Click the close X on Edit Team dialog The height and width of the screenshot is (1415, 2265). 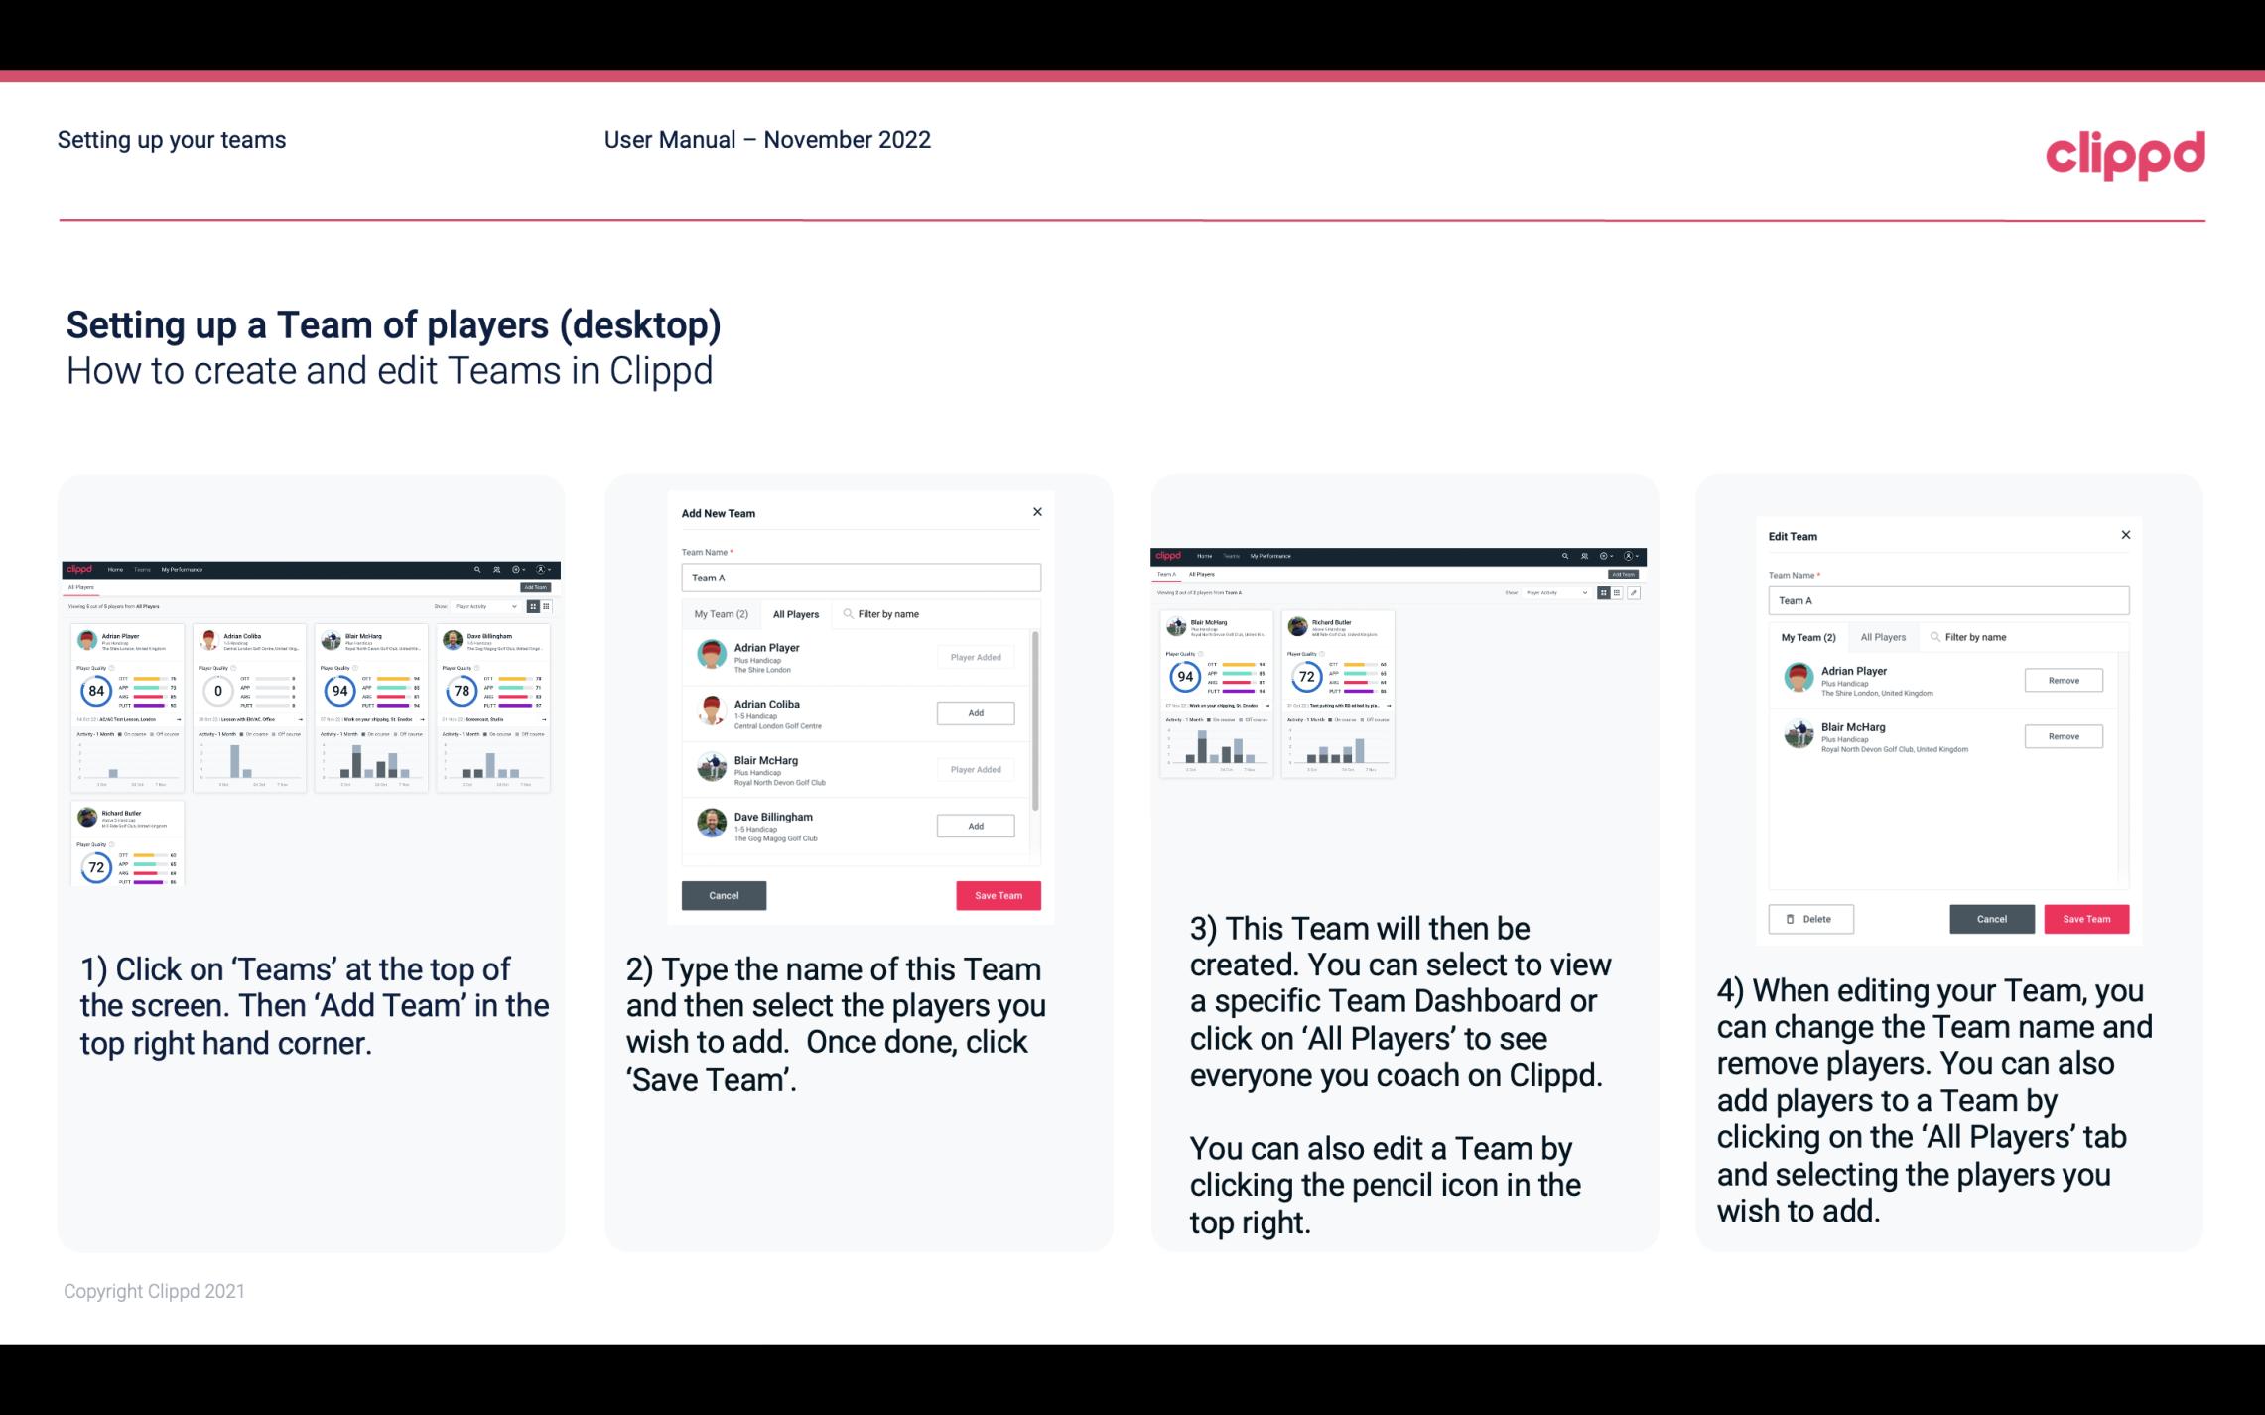tap(2125, 535)
